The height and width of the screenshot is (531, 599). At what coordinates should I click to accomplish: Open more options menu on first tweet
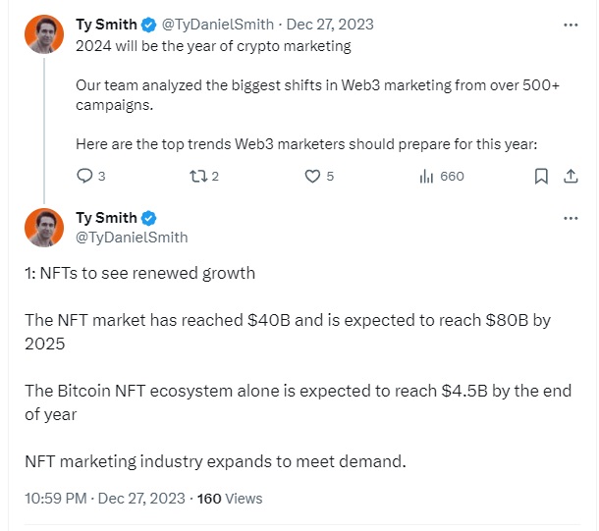[x=571, y=25]
